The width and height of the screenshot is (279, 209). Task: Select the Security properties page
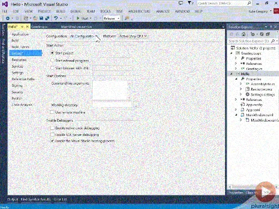17,92
